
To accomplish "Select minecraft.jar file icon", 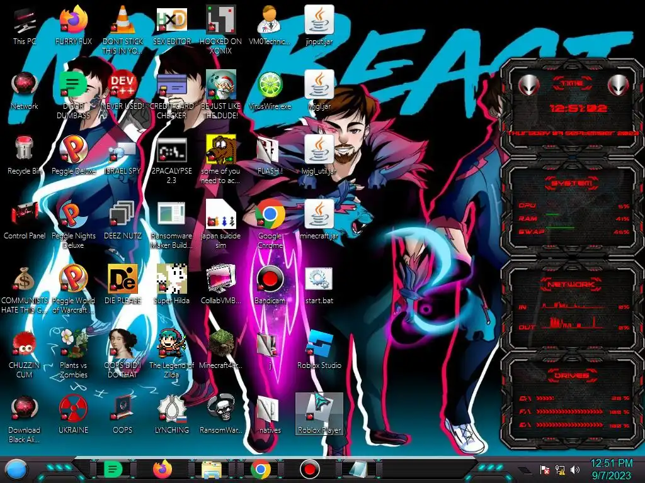I will tap(319, 220).
